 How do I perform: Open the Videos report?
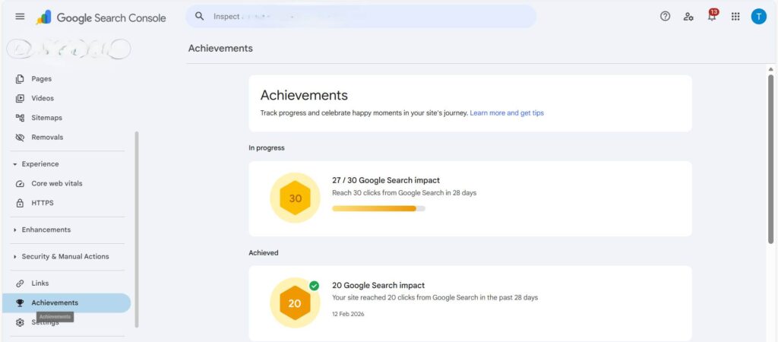tap(43, 98)
